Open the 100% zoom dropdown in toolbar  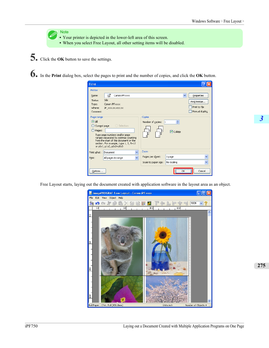[201, 203]
